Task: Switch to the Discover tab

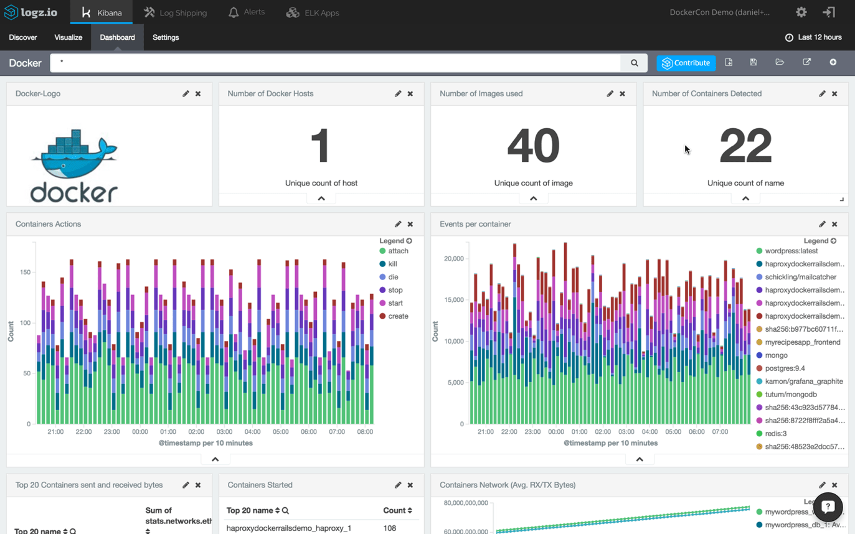Action: click(22, 37)
